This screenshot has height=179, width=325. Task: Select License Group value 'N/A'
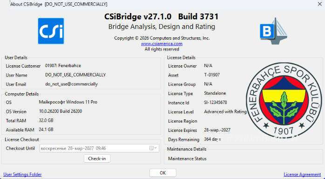[x=208, y=84]
